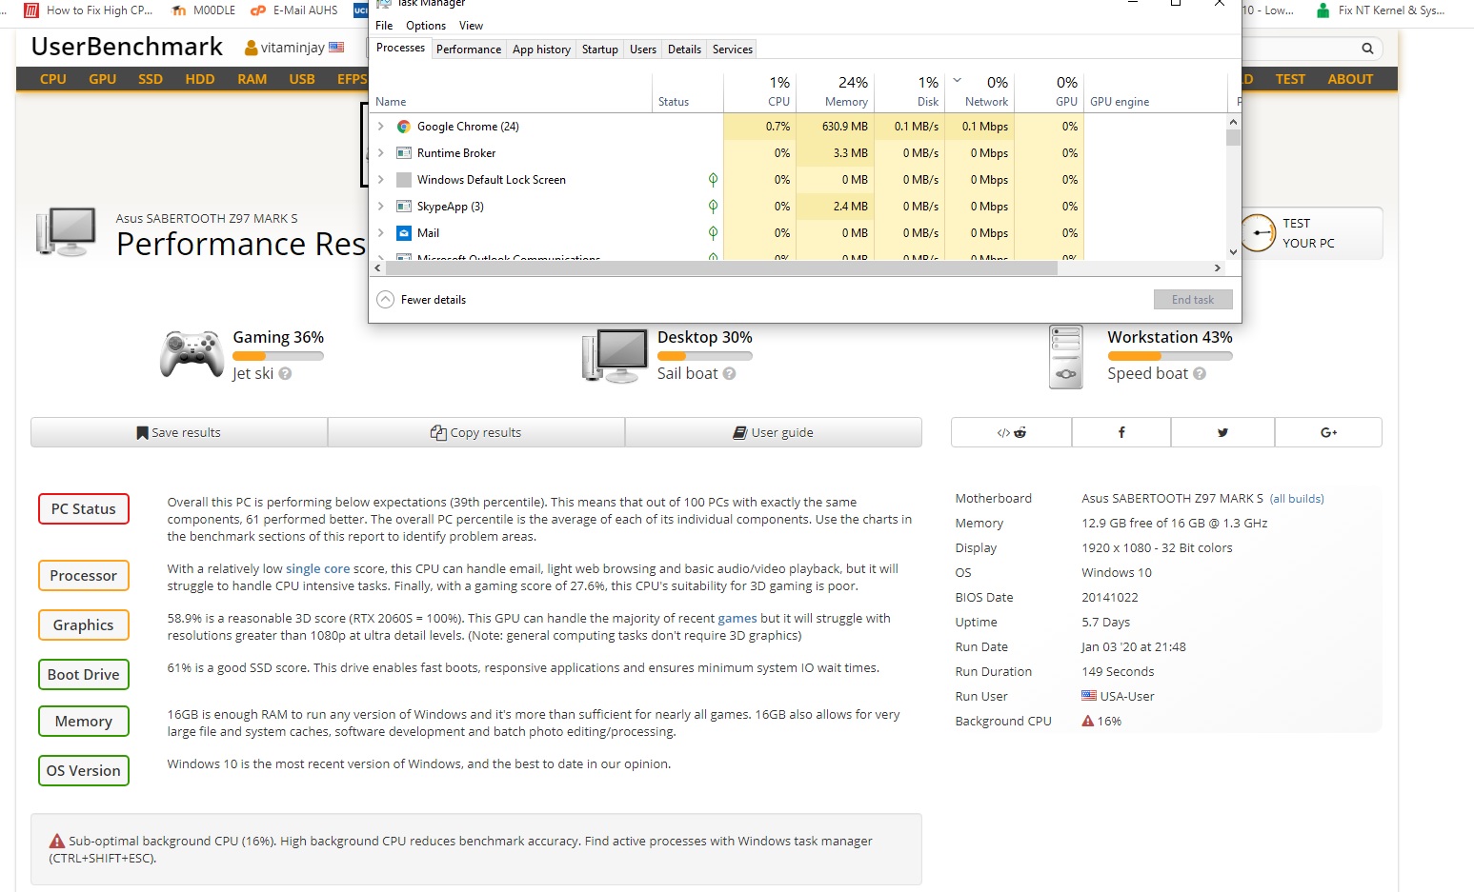Expand the Mail process row
1474x892 pixels.
tap(381, 232)
